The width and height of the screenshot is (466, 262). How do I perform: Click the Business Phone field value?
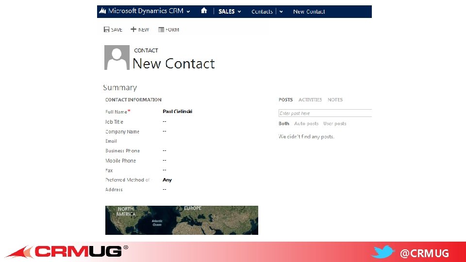(x=165, y=150)
